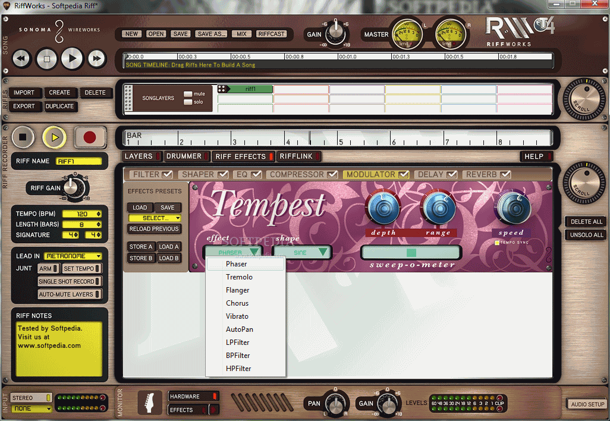Open the SELECT preset dropdown
This screenshot has width=610, height=421.
coord(155,218)
